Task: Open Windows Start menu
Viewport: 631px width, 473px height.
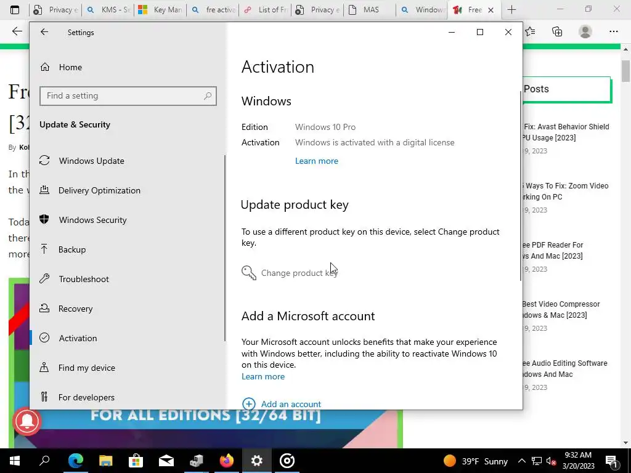Action: 15,461
